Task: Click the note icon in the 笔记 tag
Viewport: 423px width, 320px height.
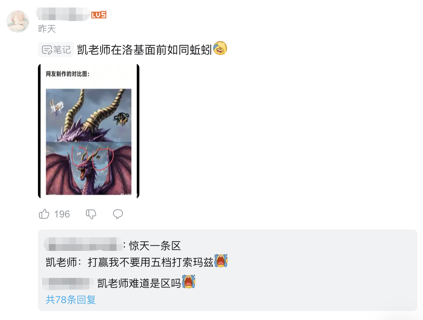Action: click(x=47, y=50)
